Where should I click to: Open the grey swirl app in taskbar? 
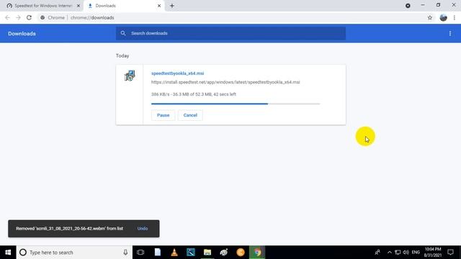pos(224,253)
